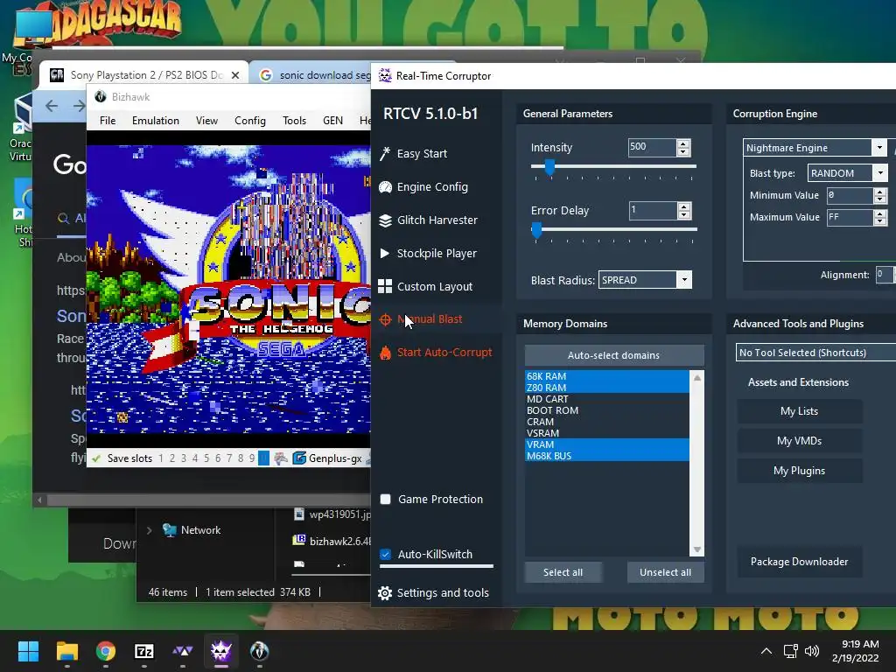Toggle BOOT ROM memory domain
Screen dimensions: 896x672
[x=607, y=410]
